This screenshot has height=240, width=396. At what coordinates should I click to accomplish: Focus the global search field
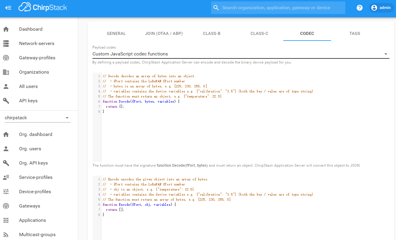click(278, 8)
